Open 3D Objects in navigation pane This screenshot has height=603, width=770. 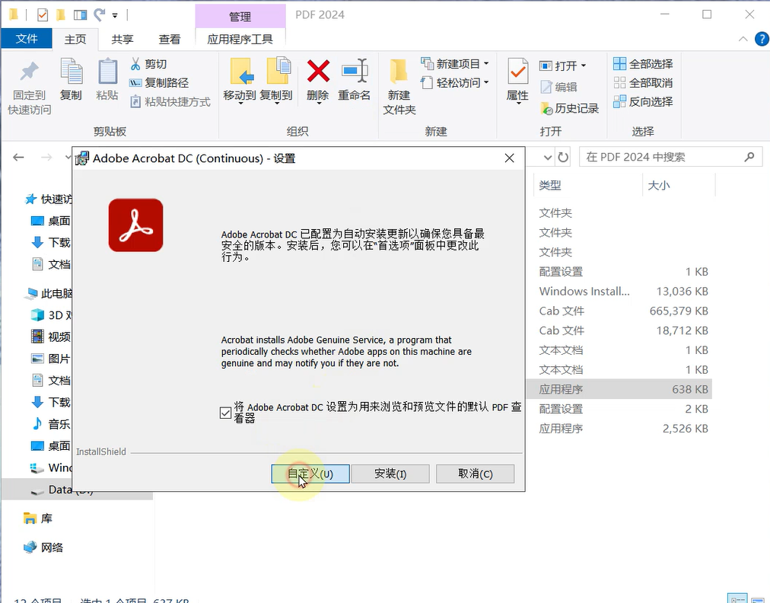[51, 315]
